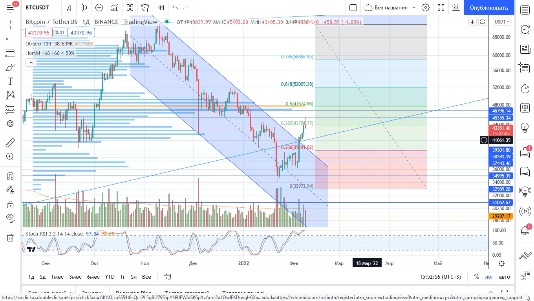This screenshot has height=301, width=534.
Task: Set date range to 6мес
Action: coord(93,277)
